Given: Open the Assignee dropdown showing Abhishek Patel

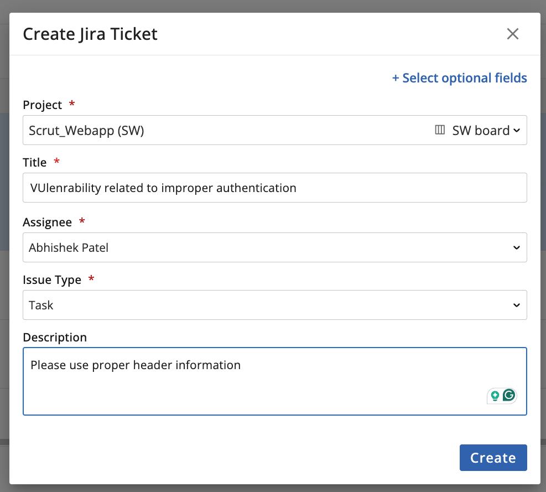Looking at the screenshot, I should (275, 247).
